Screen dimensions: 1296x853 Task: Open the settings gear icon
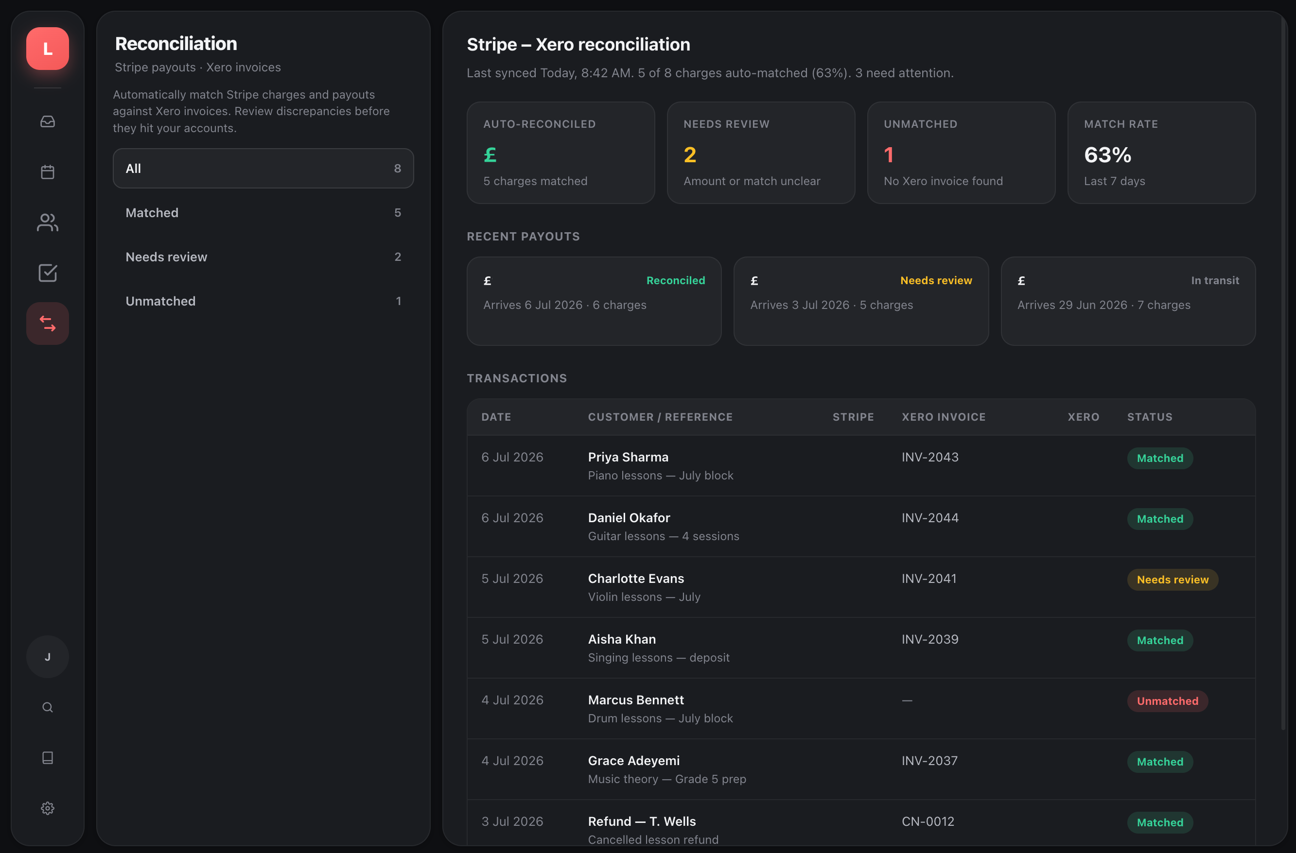[47, 808]
